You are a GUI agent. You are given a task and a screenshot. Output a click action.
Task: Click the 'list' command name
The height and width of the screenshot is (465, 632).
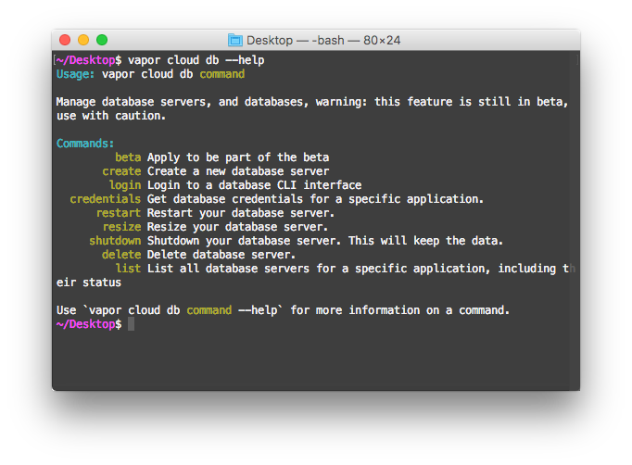[x=128, y=269]
